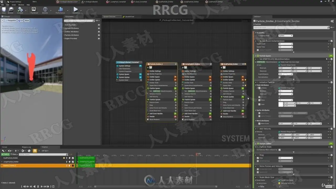Open the green Track add dropdown

point(5,154)
